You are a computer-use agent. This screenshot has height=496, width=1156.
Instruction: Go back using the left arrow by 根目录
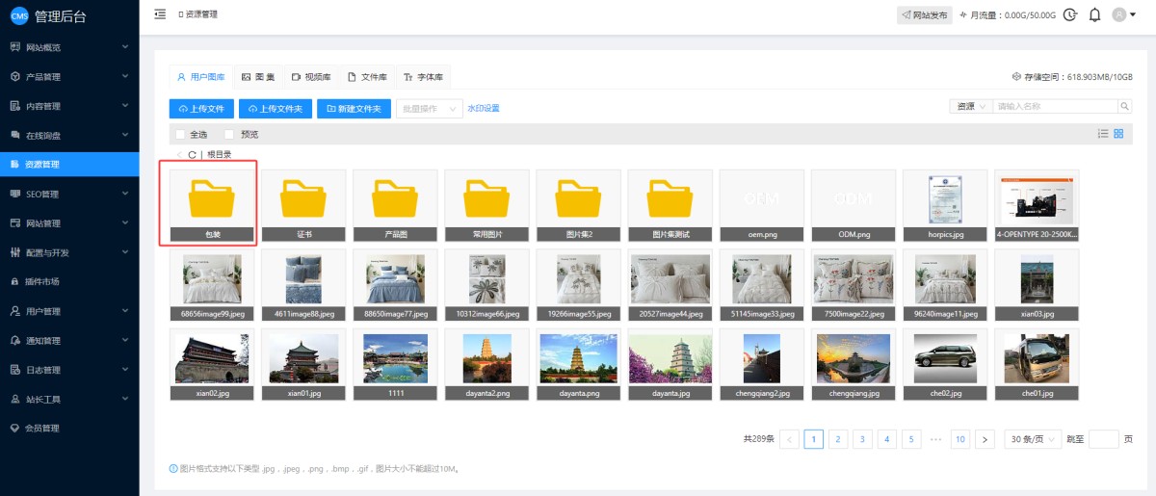[179, 155]
